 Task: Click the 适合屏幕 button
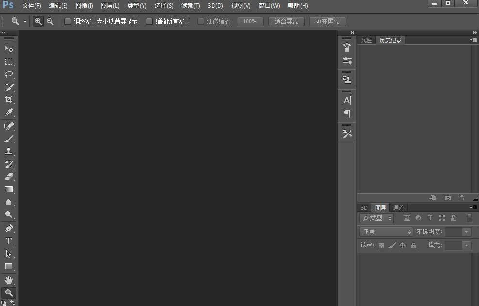click(x=286, y=21)
